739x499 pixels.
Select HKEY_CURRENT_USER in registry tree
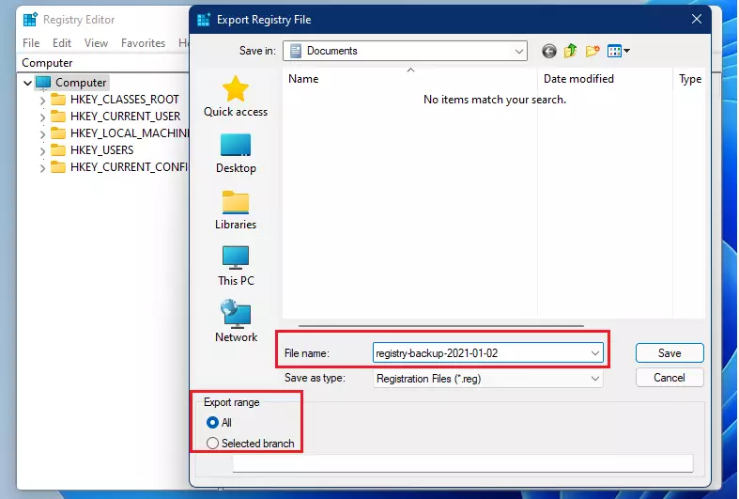click(x=126, y=117)
